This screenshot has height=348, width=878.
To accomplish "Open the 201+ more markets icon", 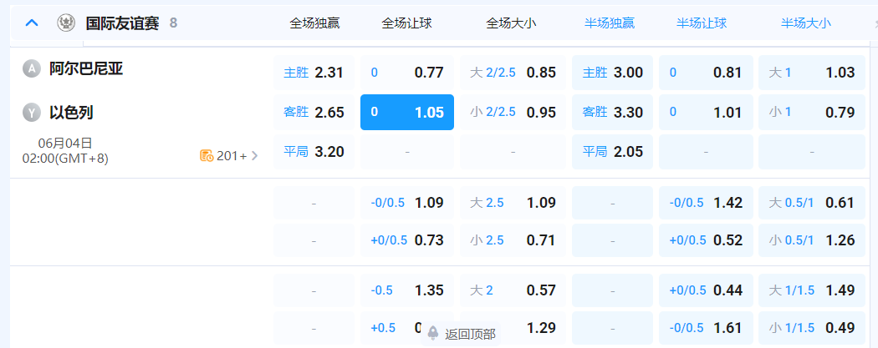I will click(206, 156).
